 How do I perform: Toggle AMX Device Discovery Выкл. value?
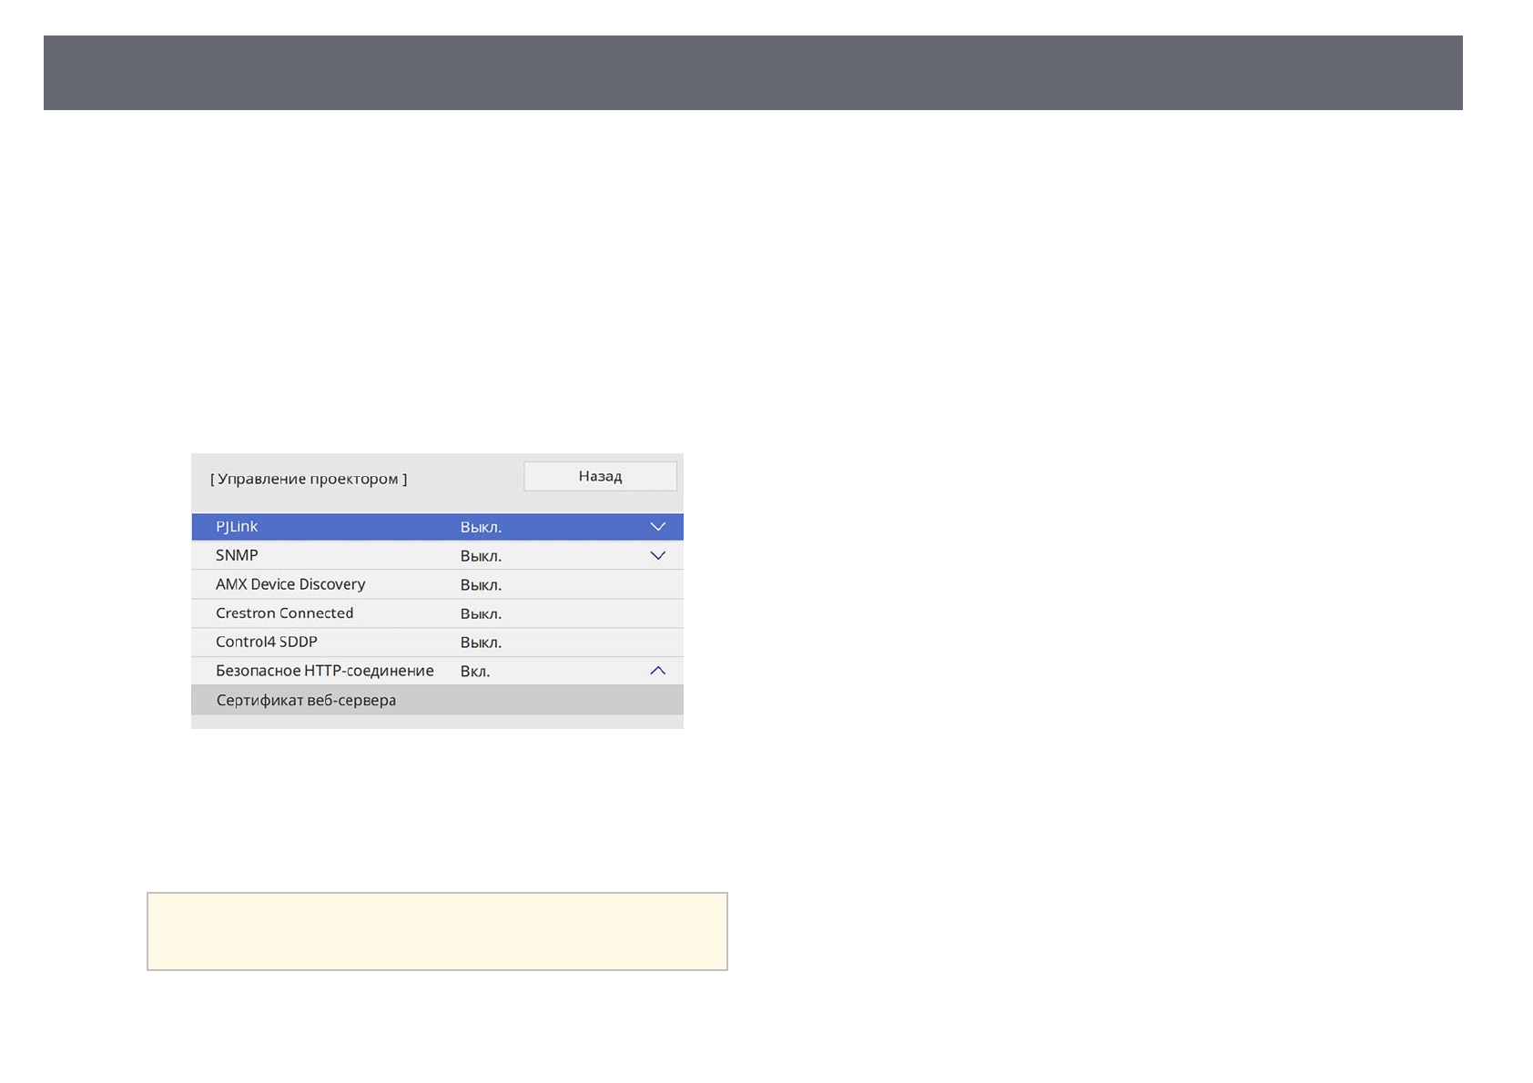[481, 585]
